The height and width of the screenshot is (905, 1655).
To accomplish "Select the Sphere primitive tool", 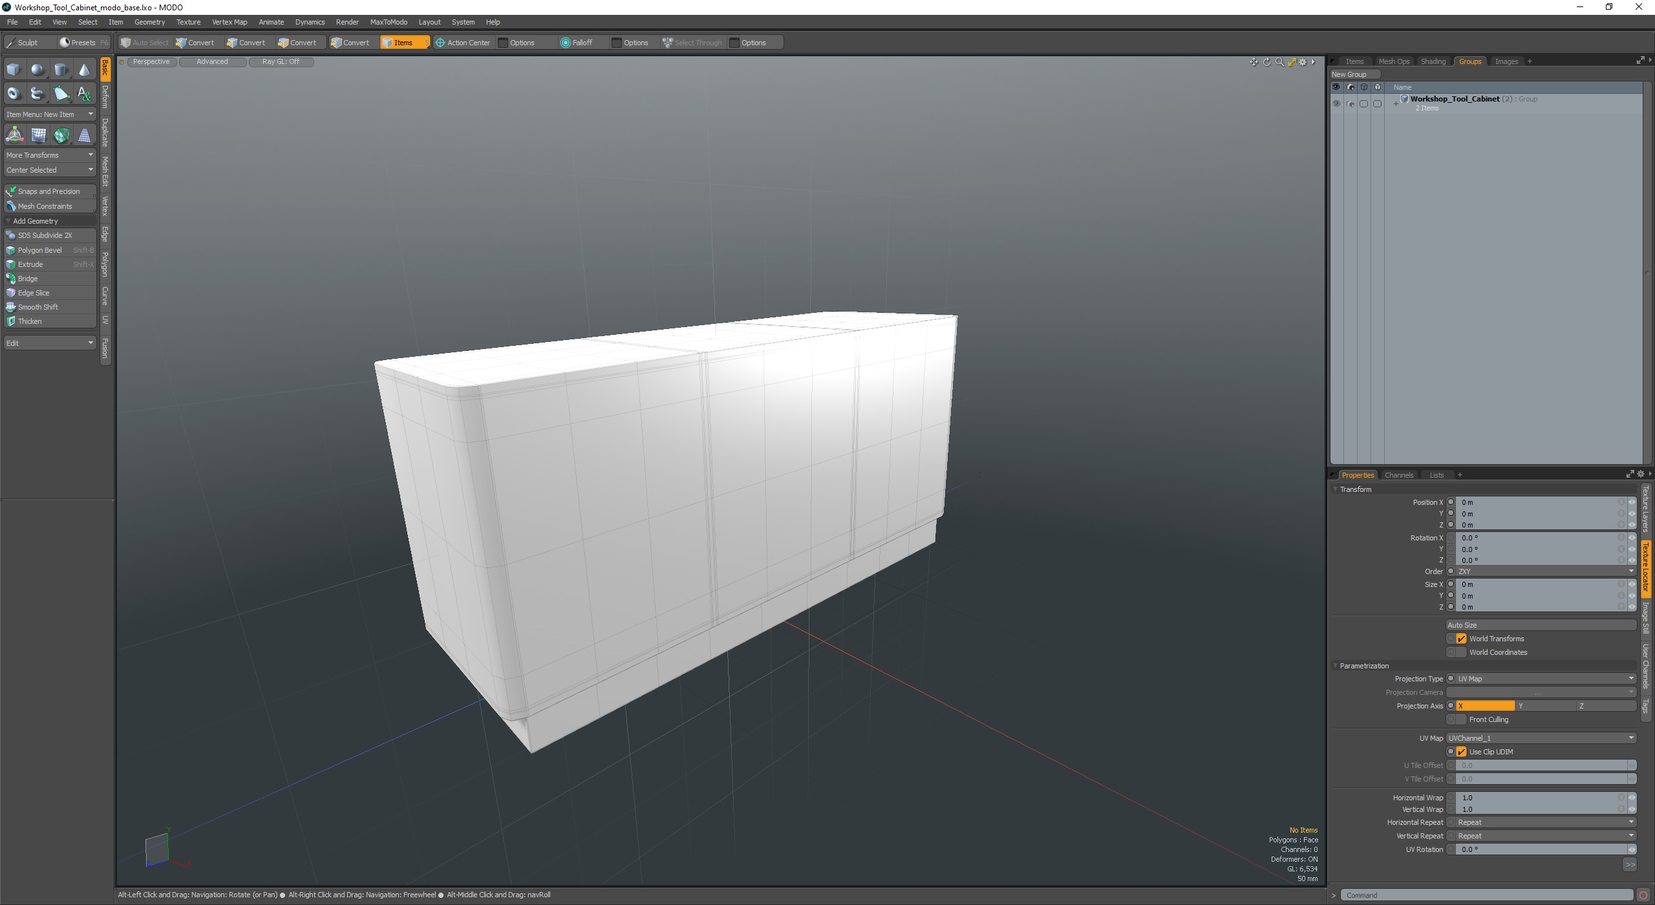I will (37, 70).
